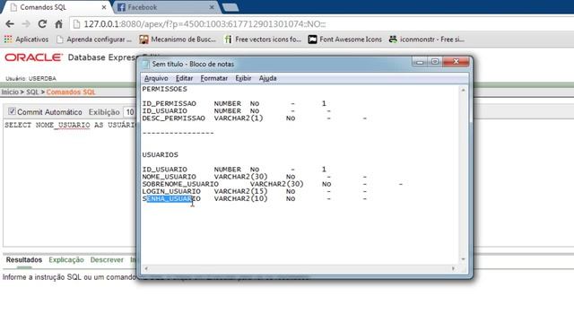Click Notepad horizontal scrollbar left arrow

click(146, 268)
